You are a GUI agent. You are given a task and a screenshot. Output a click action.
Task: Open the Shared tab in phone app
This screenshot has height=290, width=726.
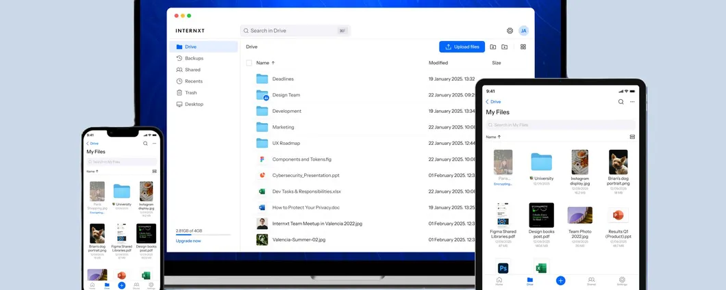click(136, 285)
